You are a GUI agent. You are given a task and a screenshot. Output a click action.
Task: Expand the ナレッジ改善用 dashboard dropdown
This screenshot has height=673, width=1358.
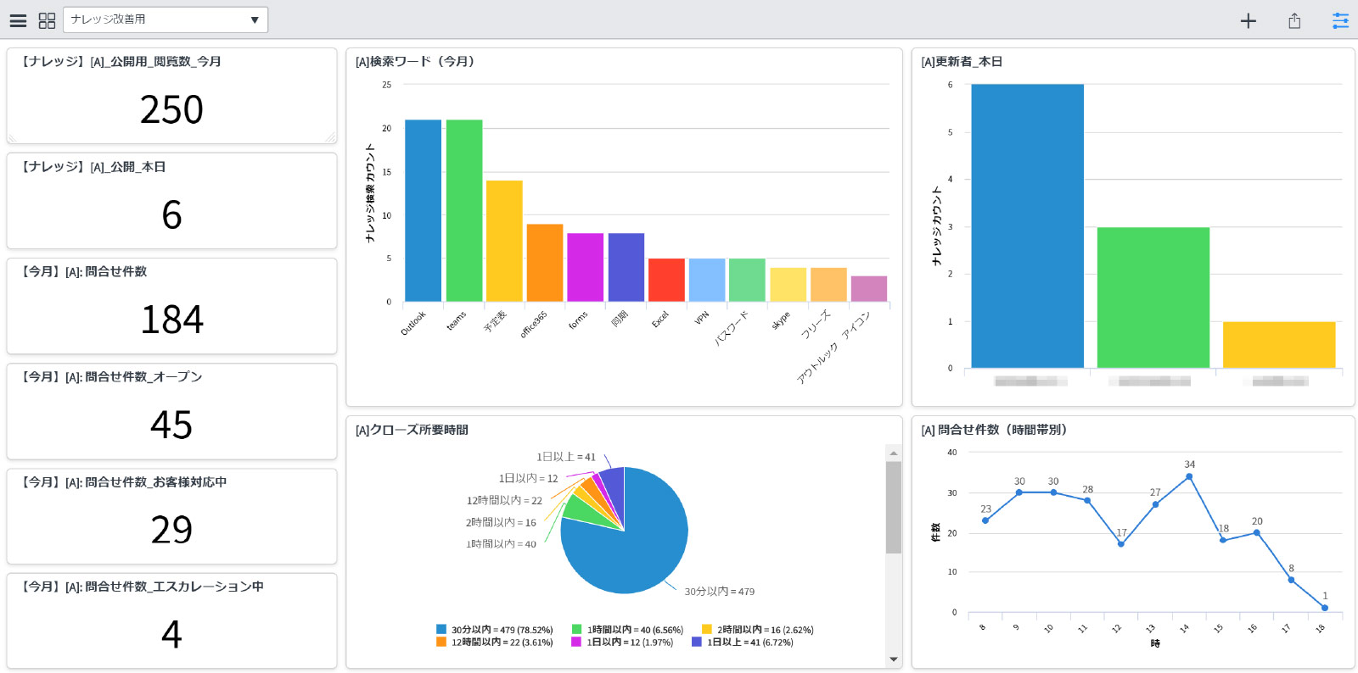tap(166, 19)
